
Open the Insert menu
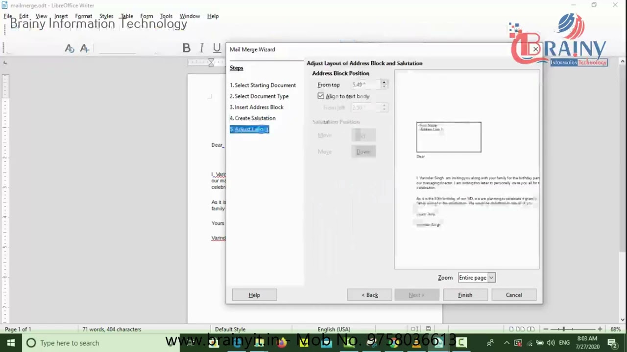61,16
